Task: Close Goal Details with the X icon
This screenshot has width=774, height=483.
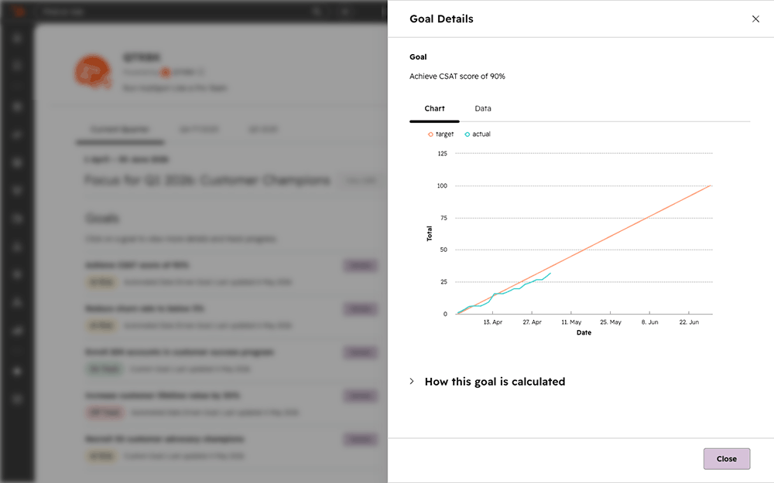Action: 755,19
